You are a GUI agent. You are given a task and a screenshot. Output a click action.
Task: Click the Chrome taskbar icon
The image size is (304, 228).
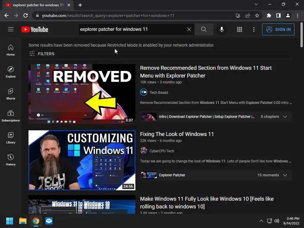click(x=36, y=221)
